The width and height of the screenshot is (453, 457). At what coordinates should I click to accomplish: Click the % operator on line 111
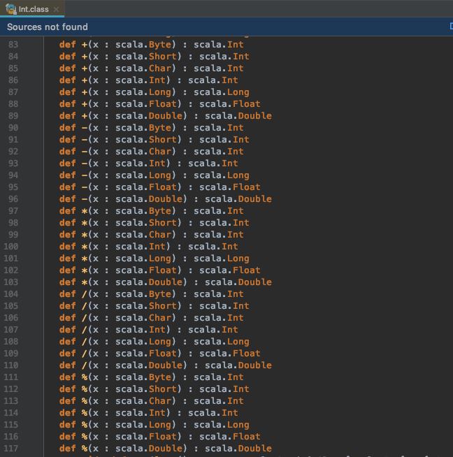tap(85, 377)
